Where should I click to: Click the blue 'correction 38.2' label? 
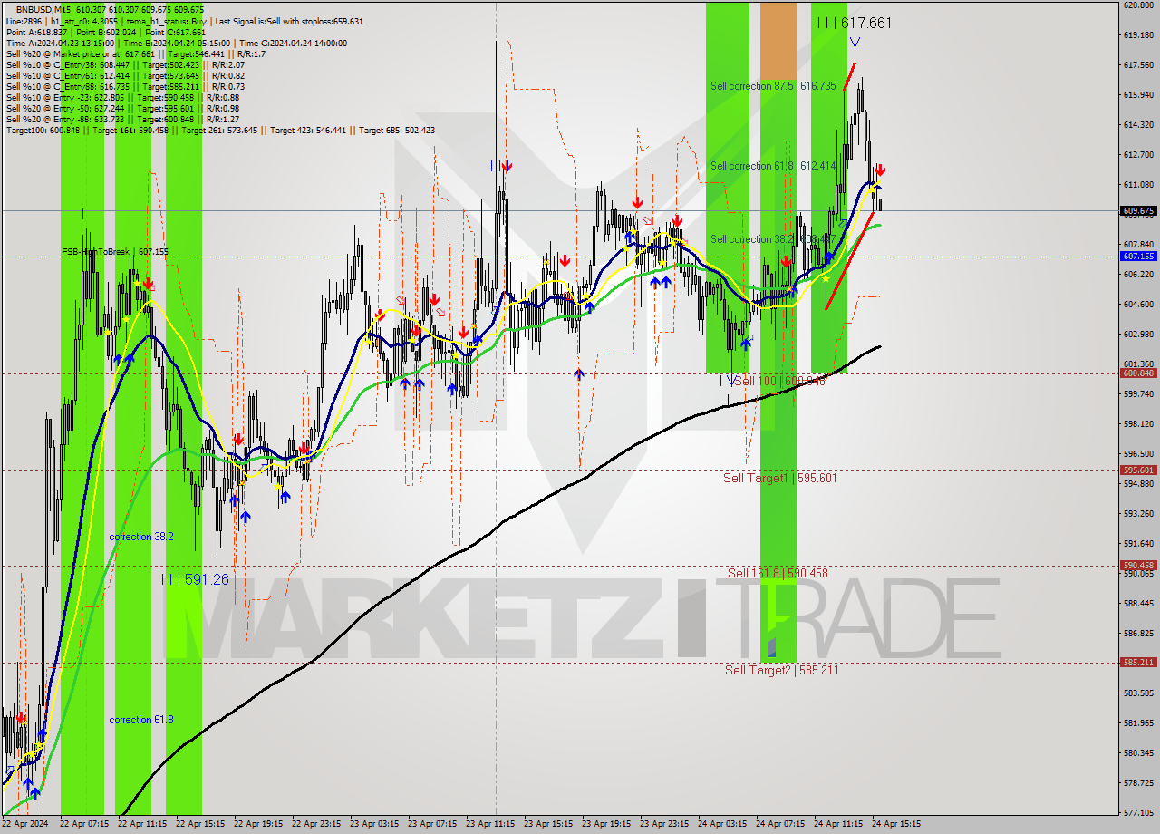pyautogui.click(x=141, y=537)
